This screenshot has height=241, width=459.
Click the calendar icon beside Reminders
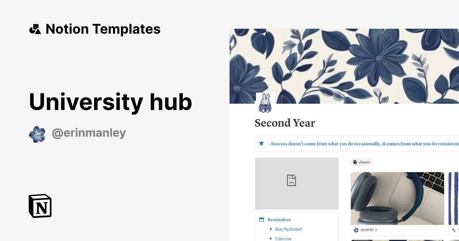[261, 219]
